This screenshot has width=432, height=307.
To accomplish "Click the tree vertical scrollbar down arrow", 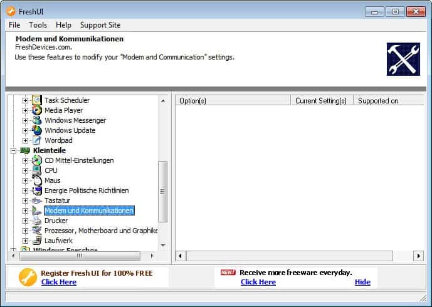I will pos(163,246).
